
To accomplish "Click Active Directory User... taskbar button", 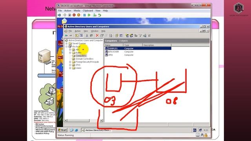I will point(97,130).
